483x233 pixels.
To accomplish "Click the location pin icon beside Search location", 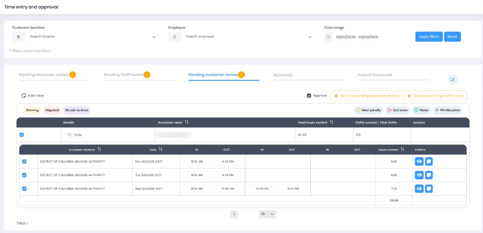I will (18, 37).
